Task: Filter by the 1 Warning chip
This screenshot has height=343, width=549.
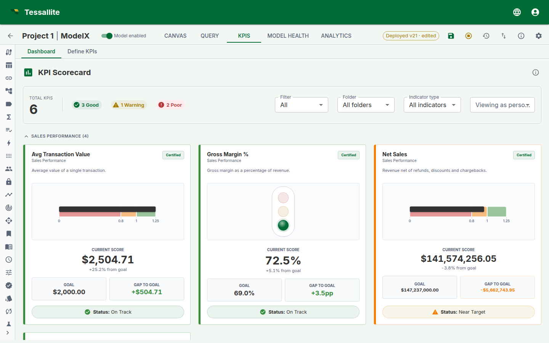Action: point(129,105)
